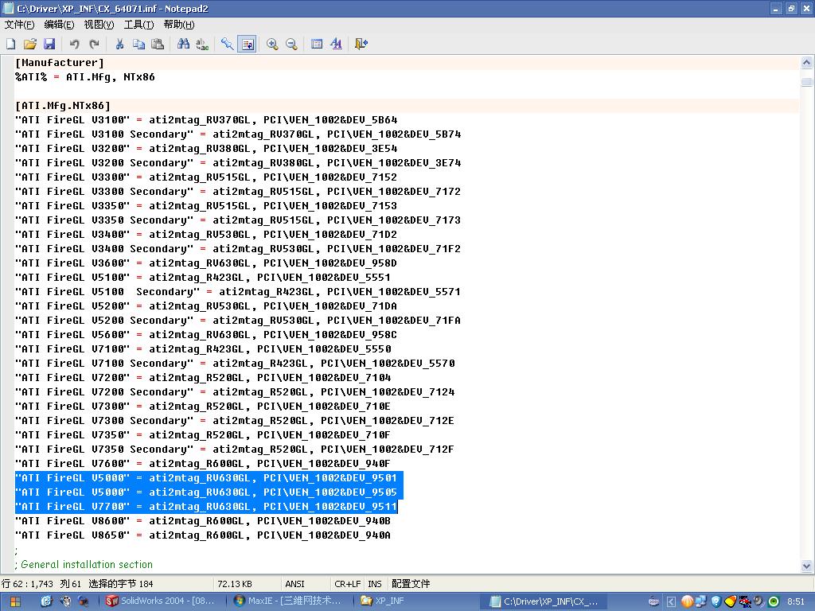Click the Internet Explorer quick launch icon
815x611 pixels.
click(47, 601)
